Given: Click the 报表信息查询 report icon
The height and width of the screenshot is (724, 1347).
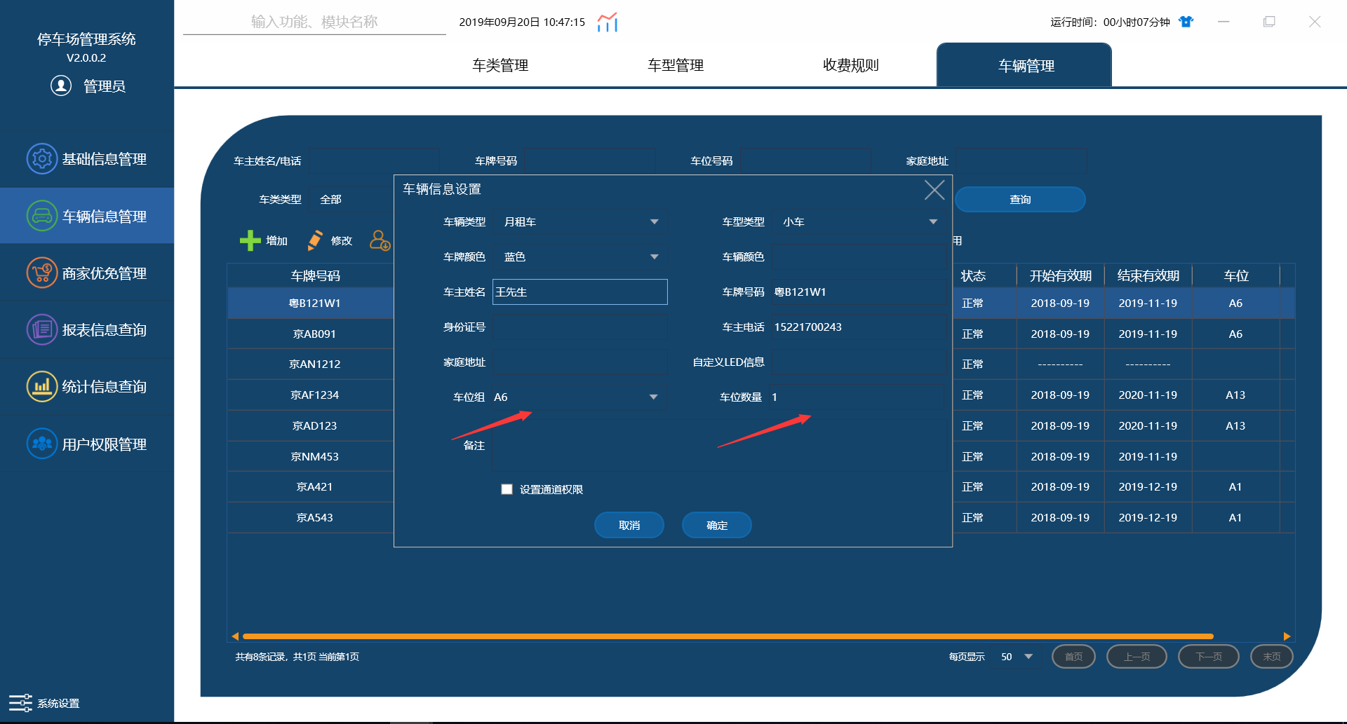Looking at the screenshot, I should pos(41,329).
